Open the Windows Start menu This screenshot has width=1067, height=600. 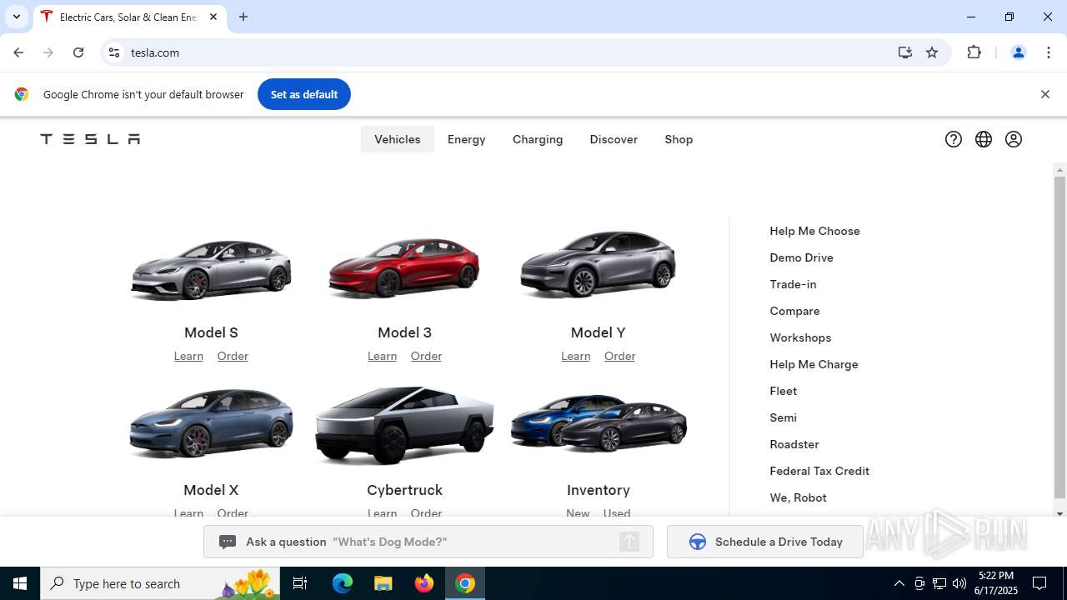click(x=20, y=583)
